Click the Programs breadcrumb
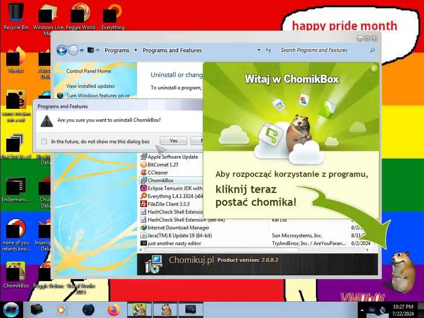Screen dimensions: 424x318 (117, 50)
